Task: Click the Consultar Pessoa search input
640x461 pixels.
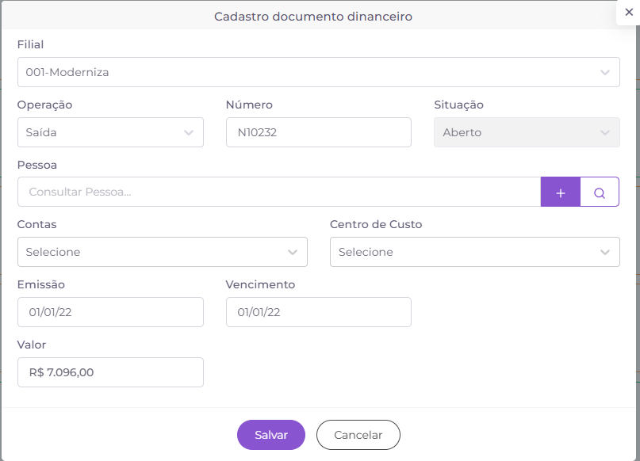Action: [x=279, y=192]
